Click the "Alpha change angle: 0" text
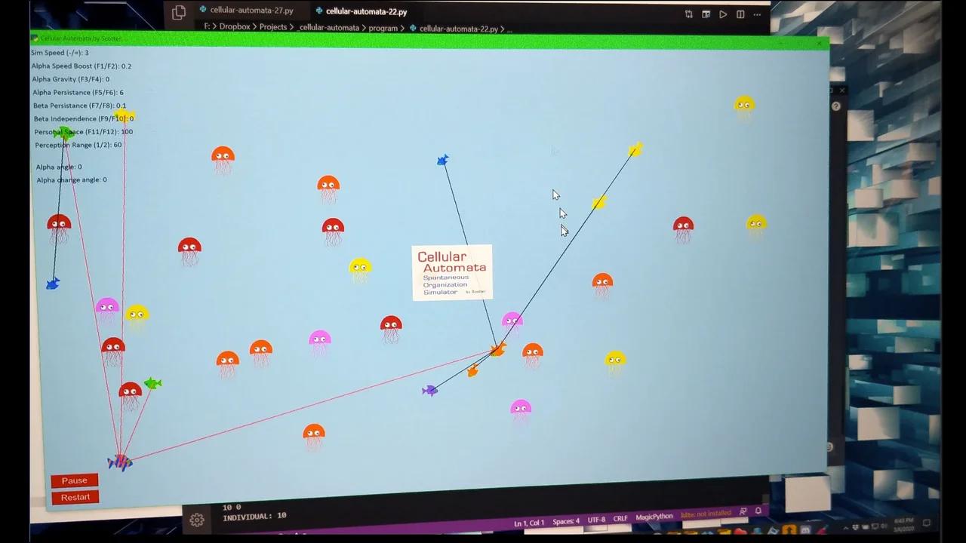Viewport: 966px width, 543px height. (72, 180)
